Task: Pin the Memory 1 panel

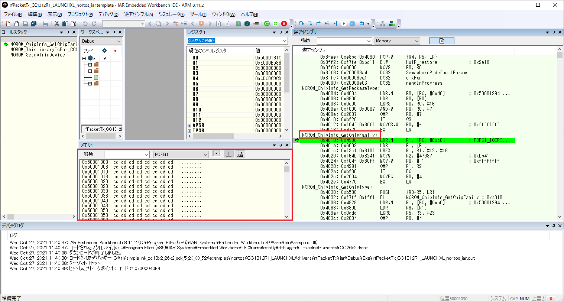Action: point(281,145)
